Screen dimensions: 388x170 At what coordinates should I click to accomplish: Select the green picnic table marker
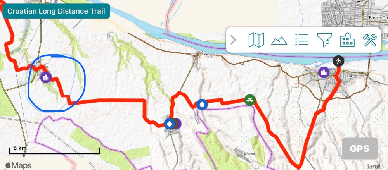[x=250, y=100]
